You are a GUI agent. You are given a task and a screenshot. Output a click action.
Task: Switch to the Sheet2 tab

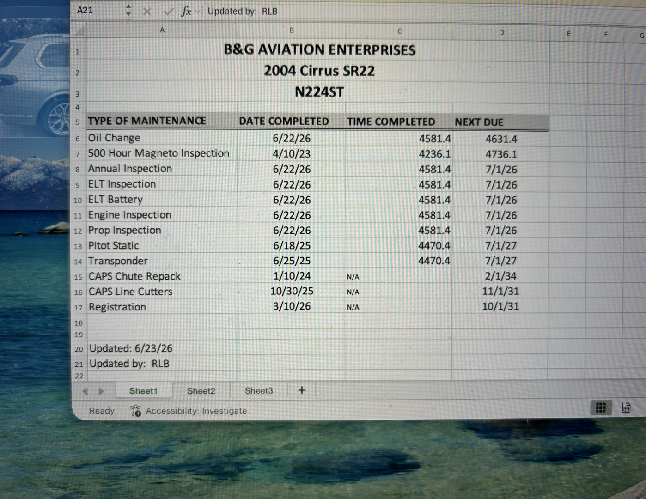[x=201, y=391]
